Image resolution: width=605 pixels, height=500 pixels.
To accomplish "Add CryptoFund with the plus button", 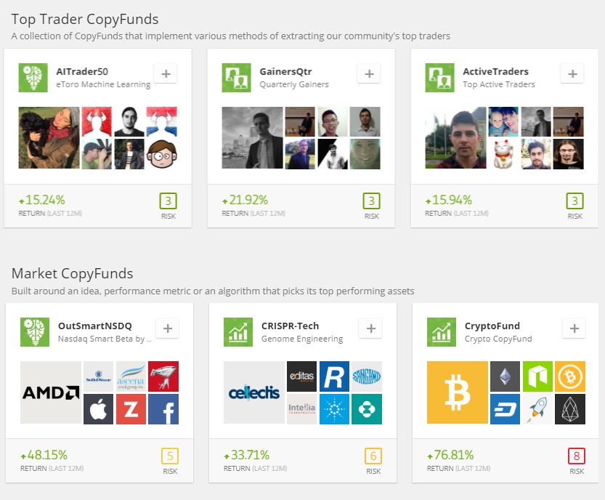I will point(574,328).
